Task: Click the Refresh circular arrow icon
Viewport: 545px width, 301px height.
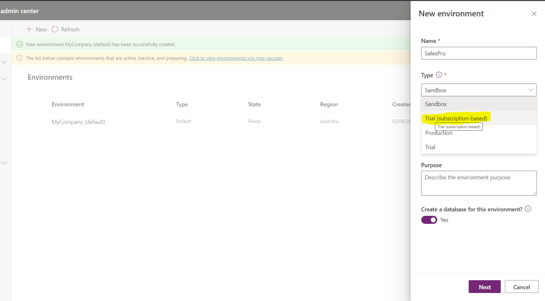Action: point(55,29)
